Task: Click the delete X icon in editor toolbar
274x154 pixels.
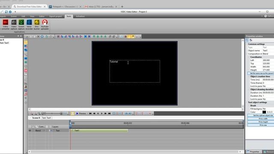Action: coord(38,36)
